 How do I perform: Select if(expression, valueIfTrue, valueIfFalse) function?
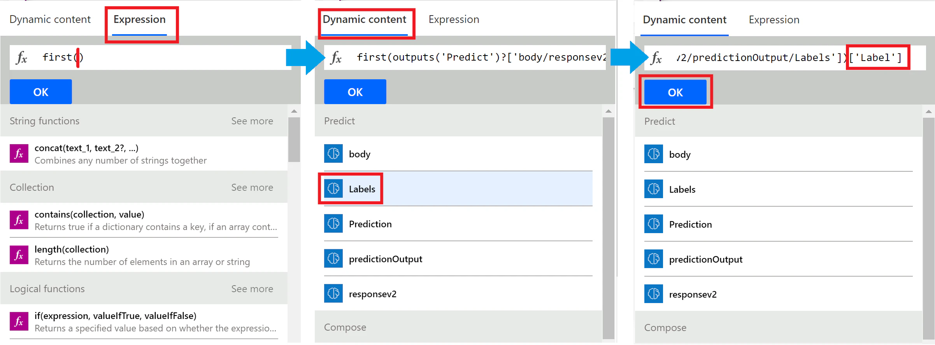coord(144,321)
